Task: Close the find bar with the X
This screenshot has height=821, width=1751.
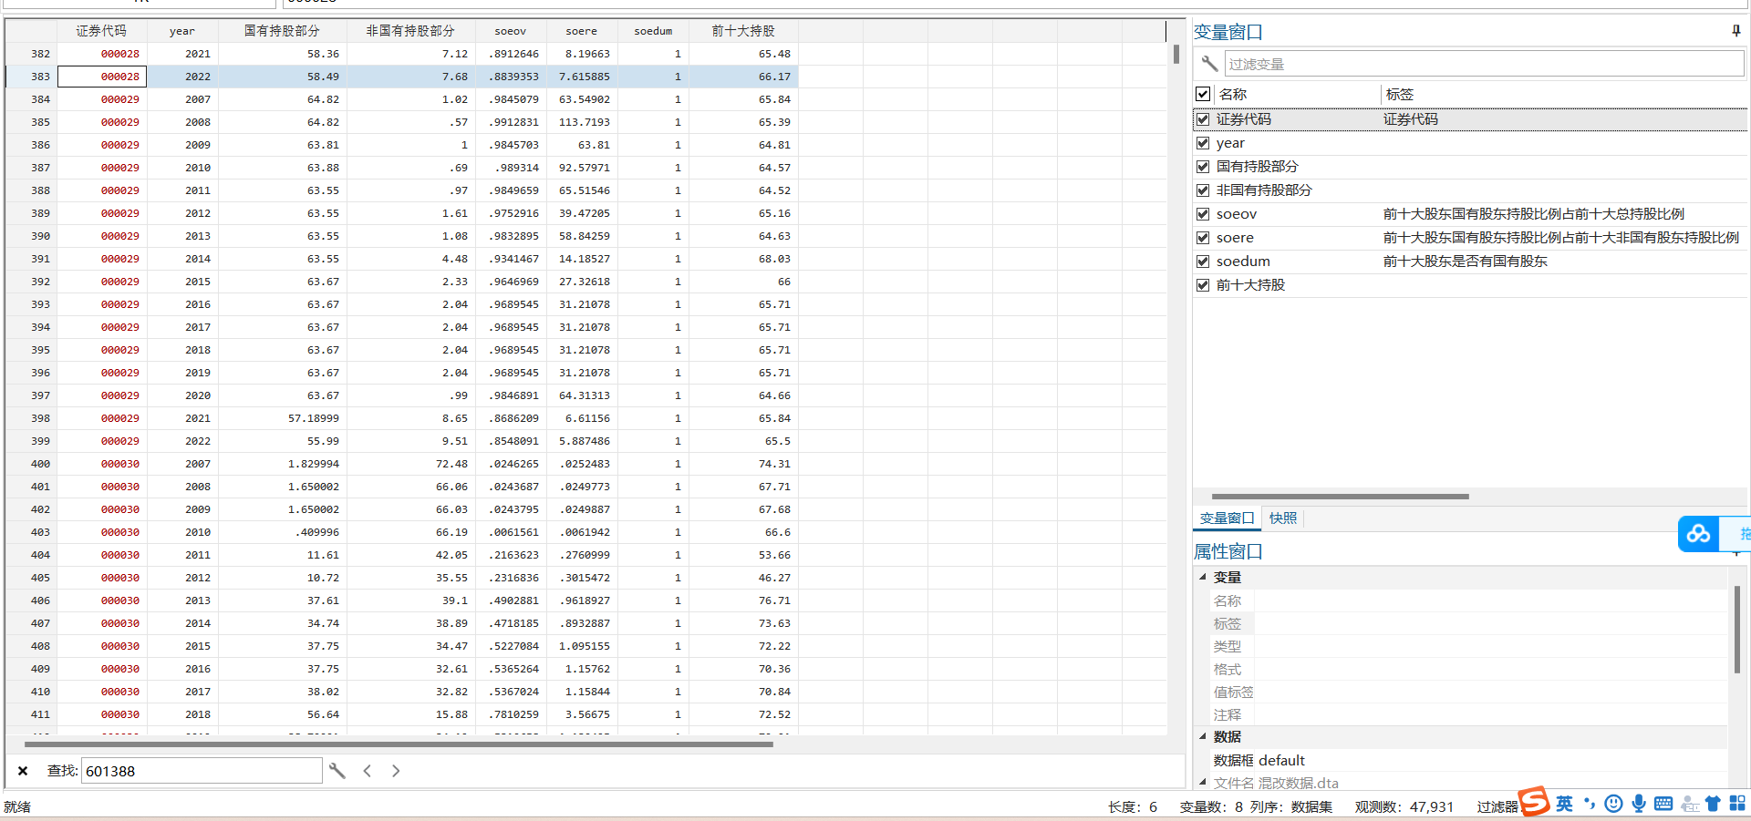Action: tap(23, 771)
